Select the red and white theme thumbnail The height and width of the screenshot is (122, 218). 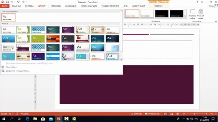point(83,39)
